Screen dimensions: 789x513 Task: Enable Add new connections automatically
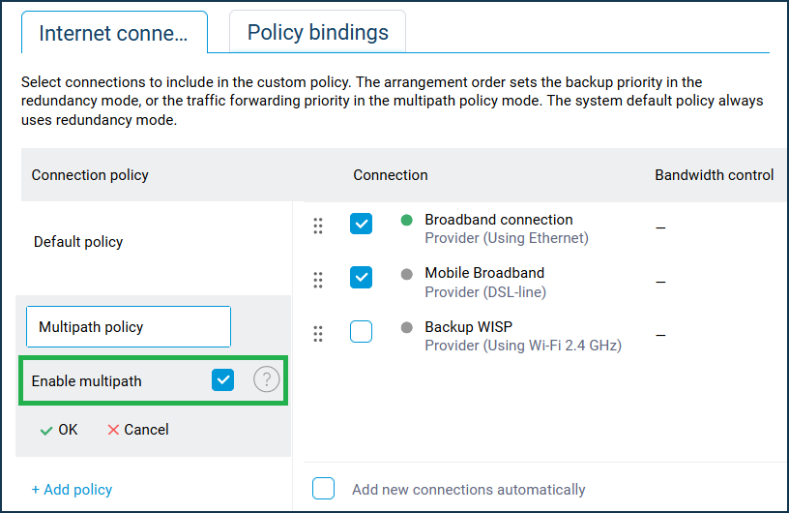tap(323, 488)
